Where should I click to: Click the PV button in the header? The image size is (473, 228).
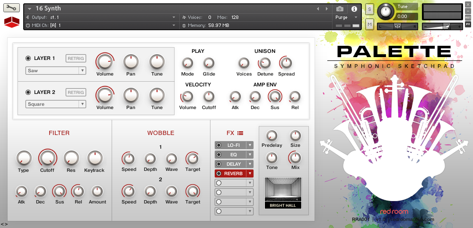pyautogui.click(x=468, y=24)
